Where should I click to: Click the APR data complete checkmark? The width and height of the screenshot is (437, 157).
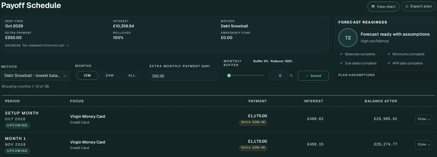[x=389, y=63]
